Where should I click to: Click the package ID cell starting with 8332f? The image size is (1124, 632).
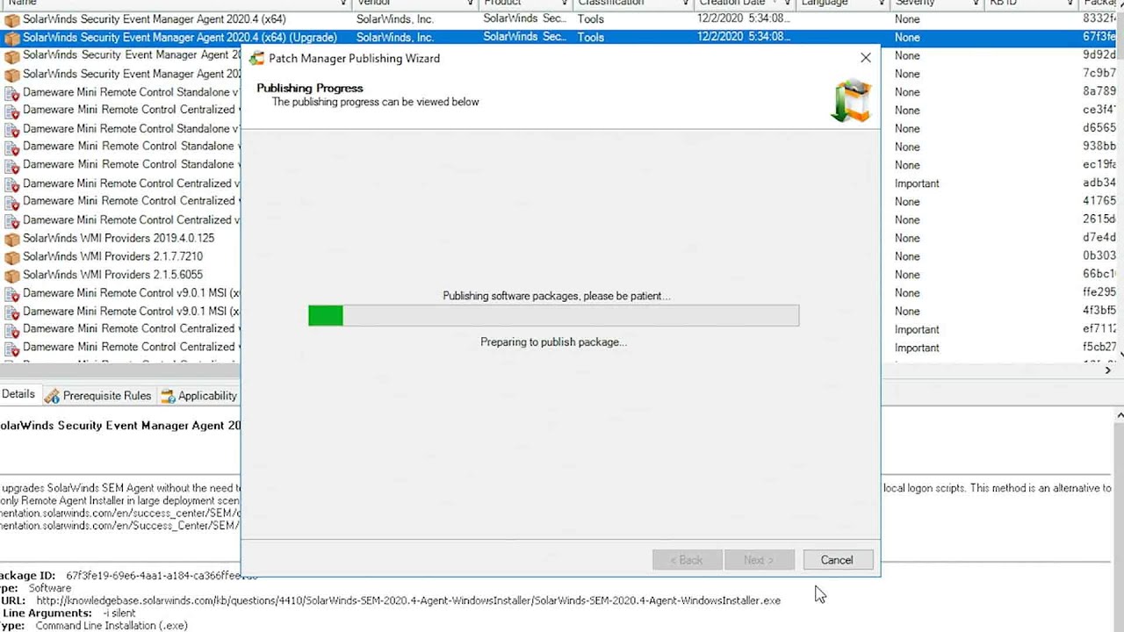click(1100, 18)
